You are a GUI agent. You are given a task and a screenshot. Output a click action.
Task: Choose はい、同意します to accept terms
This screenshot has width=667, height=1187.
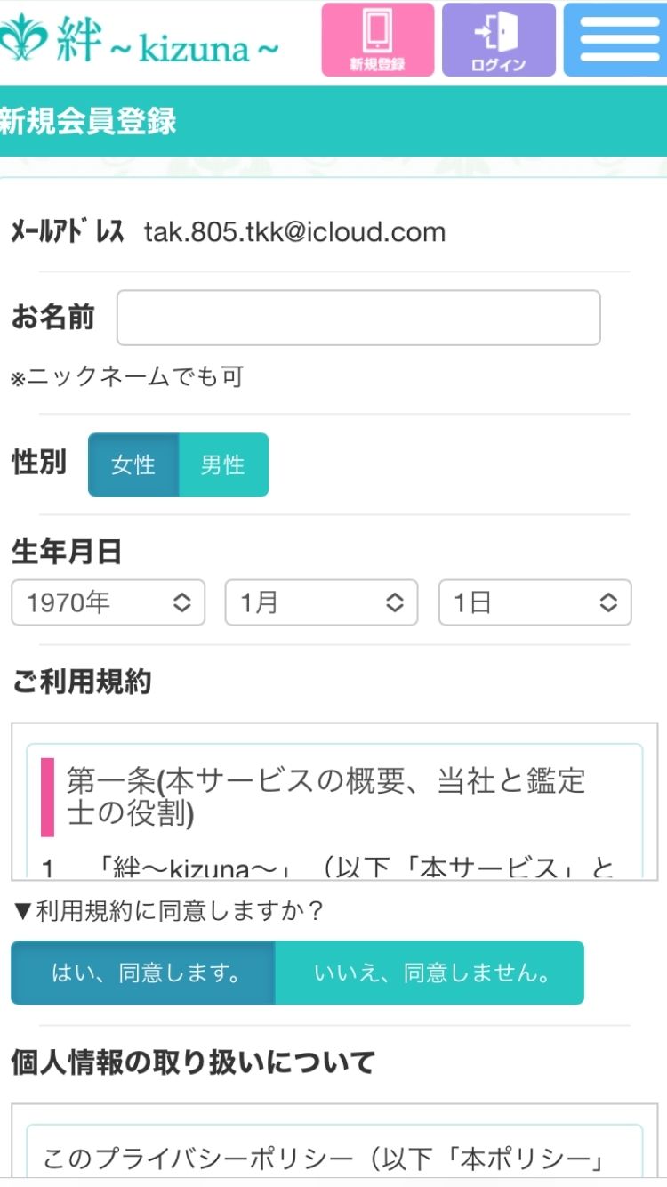click(x=142, y=973)
